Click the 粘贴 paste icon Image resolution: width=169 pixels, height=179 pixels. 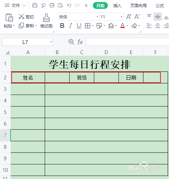click(x=9, y=17)
